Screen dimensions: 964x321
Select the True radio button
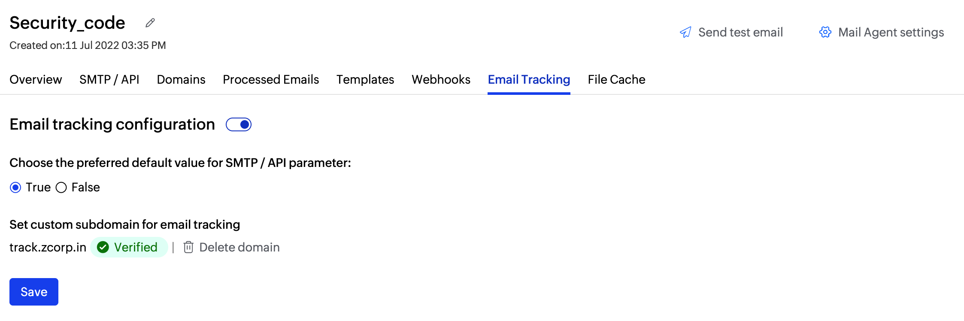15,187
